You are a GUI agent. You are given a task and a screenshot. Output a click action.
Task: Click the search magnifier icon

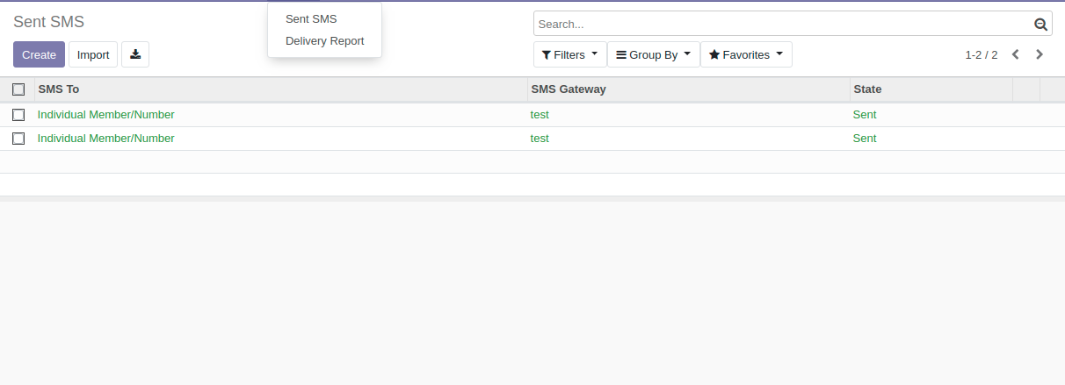click(x=1040, y=25)
